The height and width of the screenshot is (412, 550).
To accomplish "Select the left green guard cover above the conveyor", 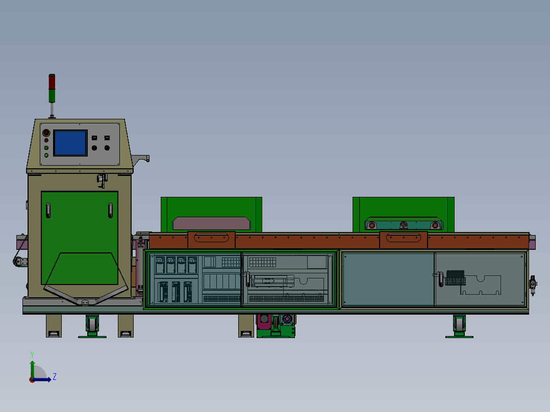I will [212, 214].
